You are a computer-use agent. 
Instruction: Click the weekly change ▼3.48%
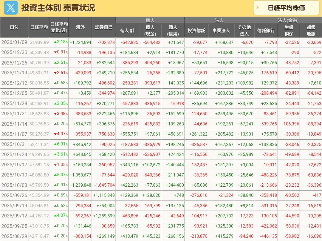tap(61, 113)
